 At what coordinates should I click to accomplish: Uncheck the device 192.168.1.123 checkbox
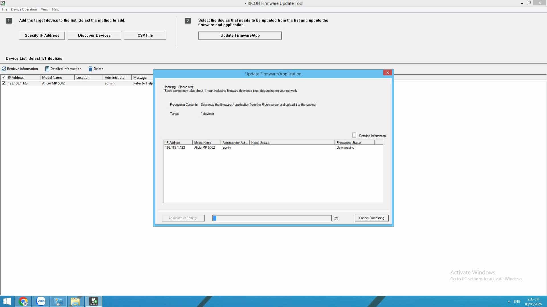3,83
